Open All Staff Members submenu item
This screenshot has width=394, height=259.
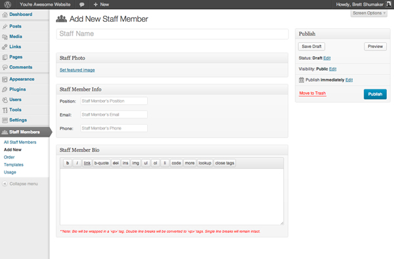(20, 143)
